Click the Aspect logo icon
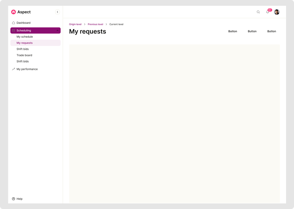Screen dimensions: 294x209 13,12
